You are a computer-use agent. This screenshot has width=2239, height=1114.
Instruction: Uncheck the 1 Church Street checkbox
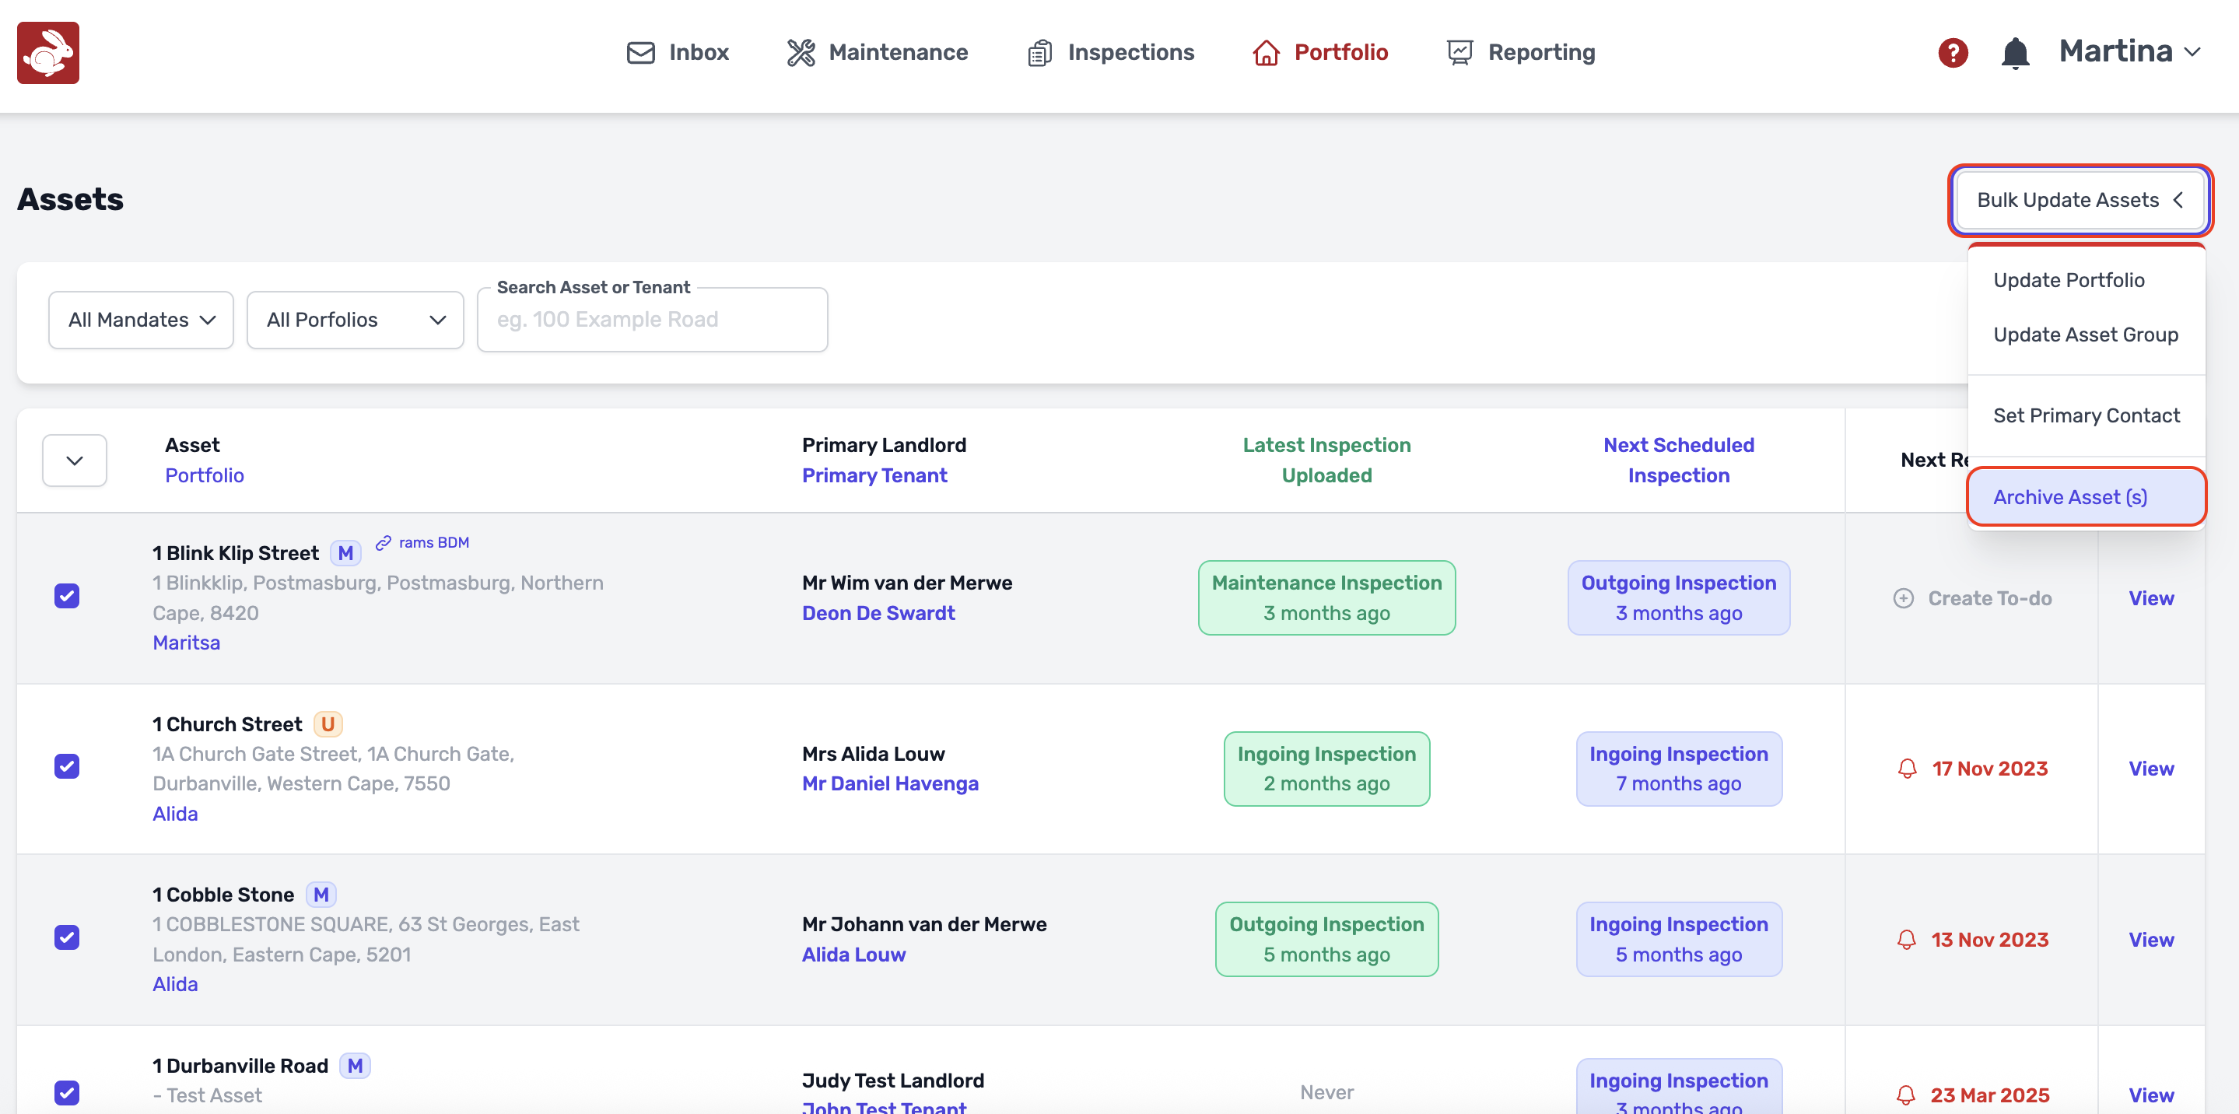coord(67,766)
